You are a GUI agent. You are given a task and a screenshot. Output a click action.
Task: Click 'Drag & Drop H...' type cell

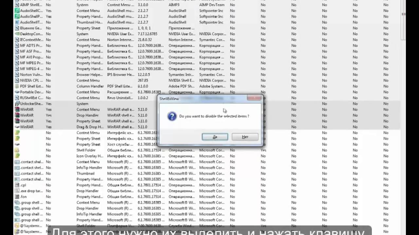[x=90, y=127]
